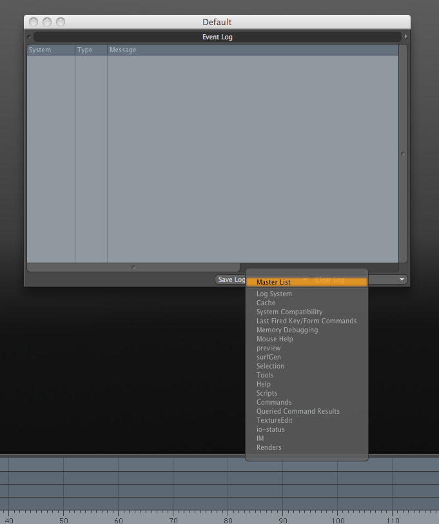Screen dimensions: 439x524
Task: Choose the Help log entry
Action: pos(307,384)
